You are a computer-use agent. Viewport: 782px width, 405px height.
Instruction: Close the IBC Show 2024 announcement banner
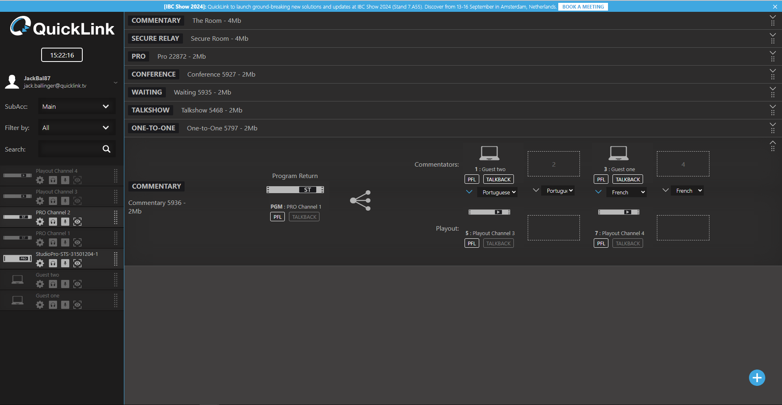(x=775, y=7)
